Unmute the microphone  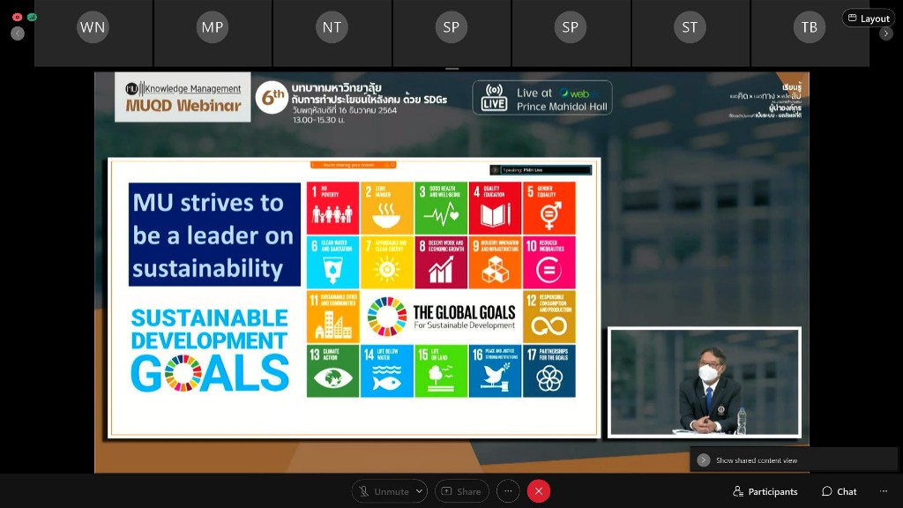click(x=383, y=491)
